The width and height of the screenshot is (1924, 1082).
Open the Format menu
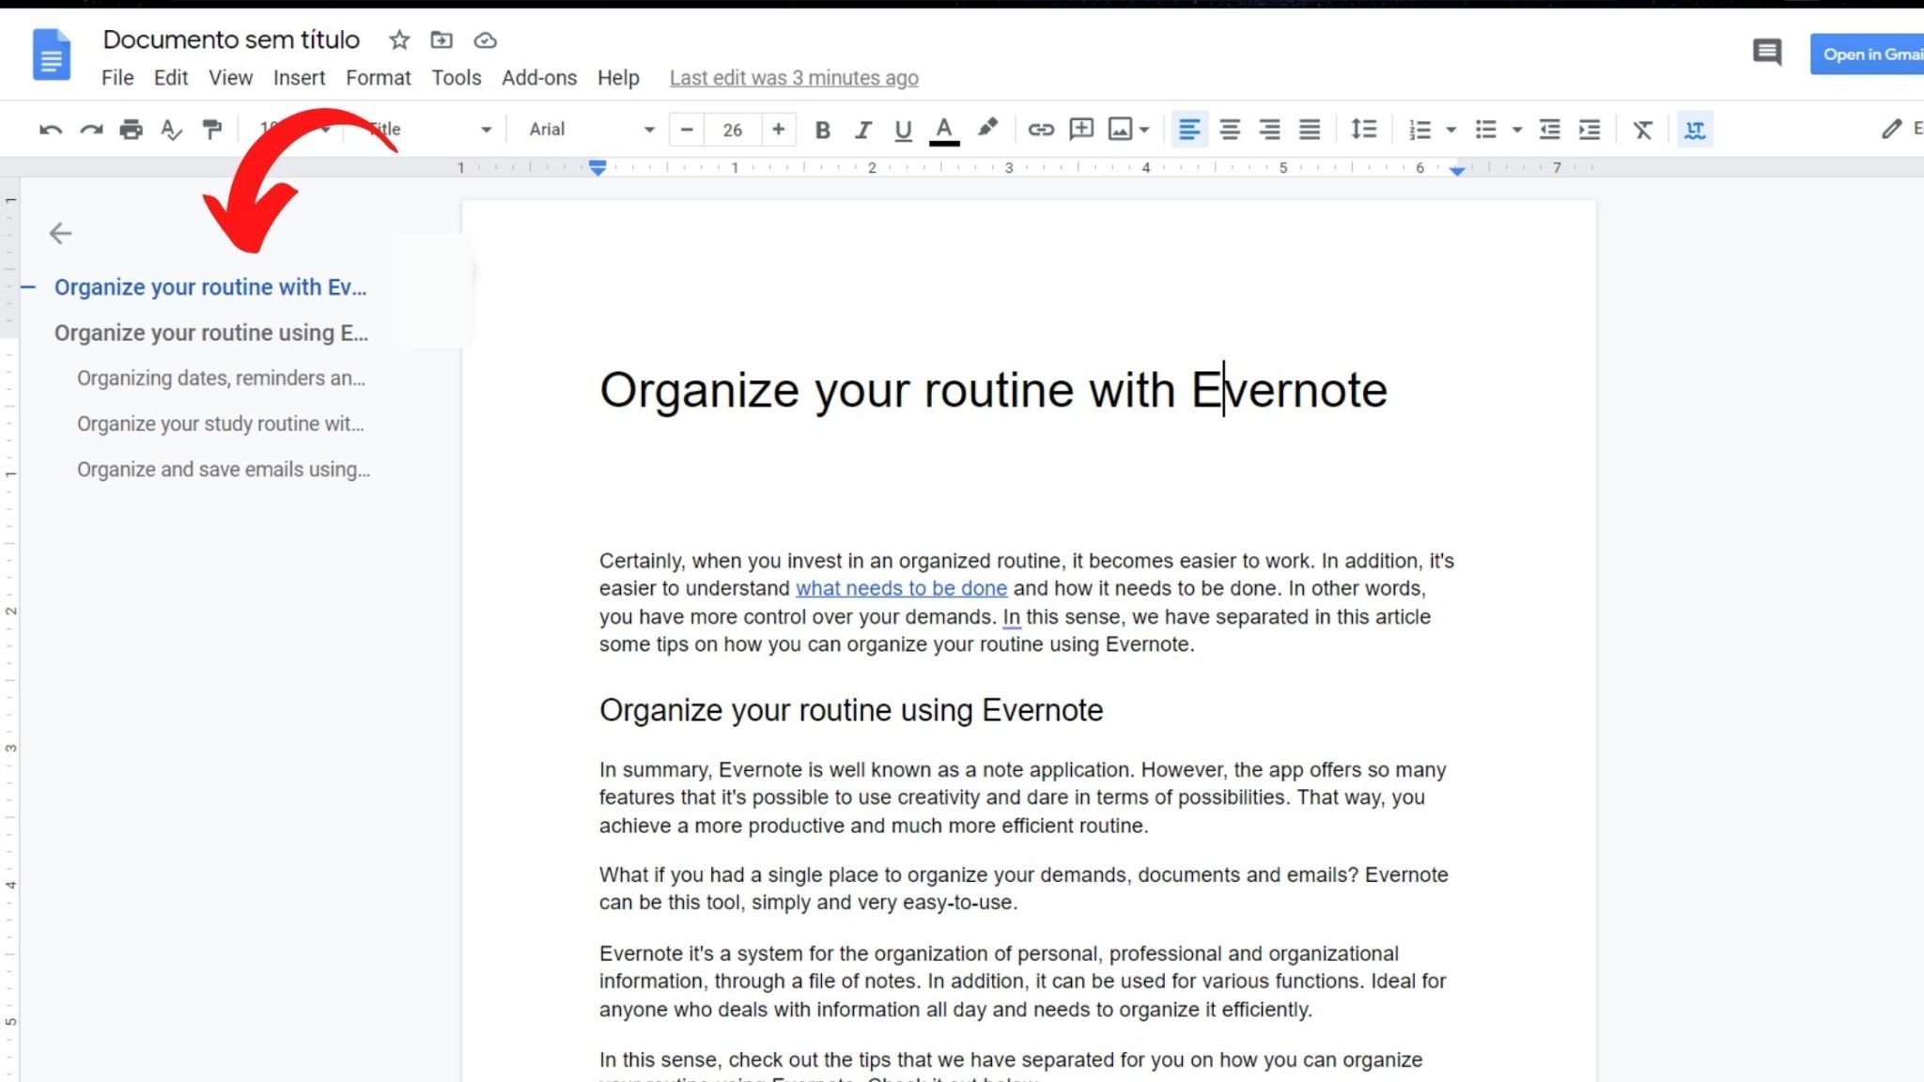(379, 78)
